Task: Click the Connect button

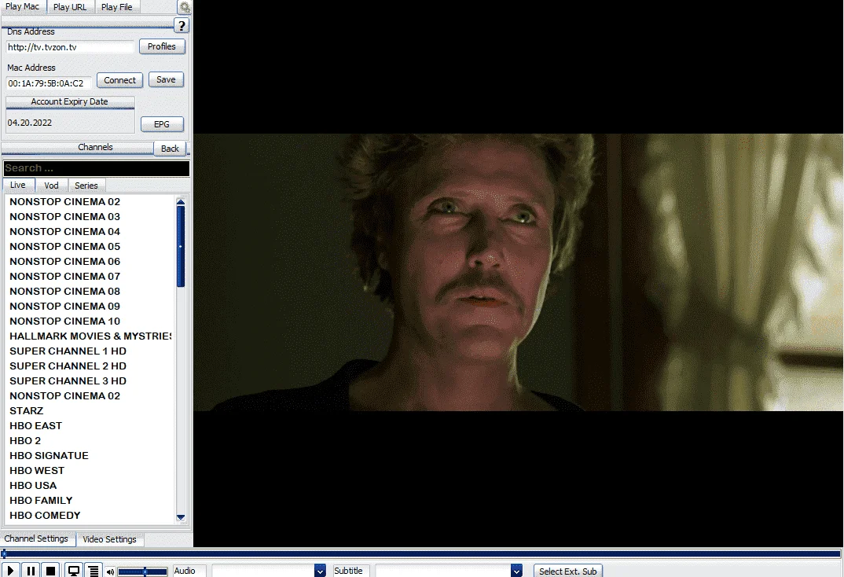Action: point(119,80)
